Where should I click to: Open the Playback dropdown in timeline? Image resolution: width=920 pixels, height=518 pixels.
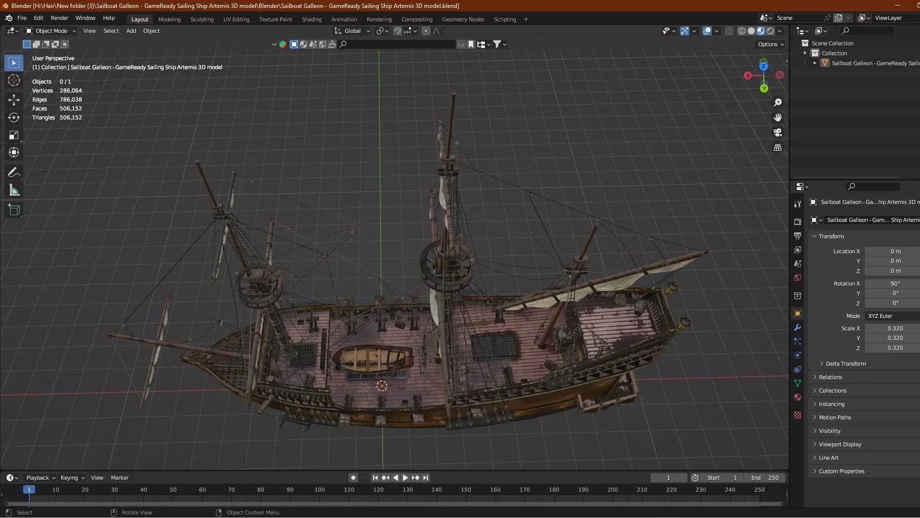[40, 478]
